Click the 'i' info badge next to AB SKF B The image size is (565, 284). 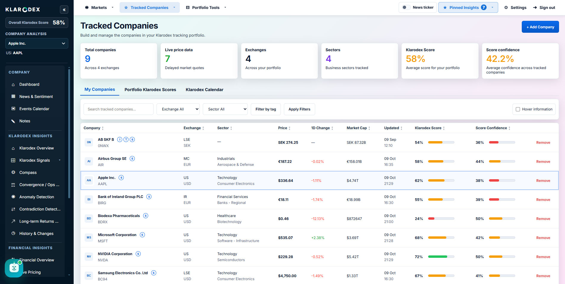click(x=120, y=139)
